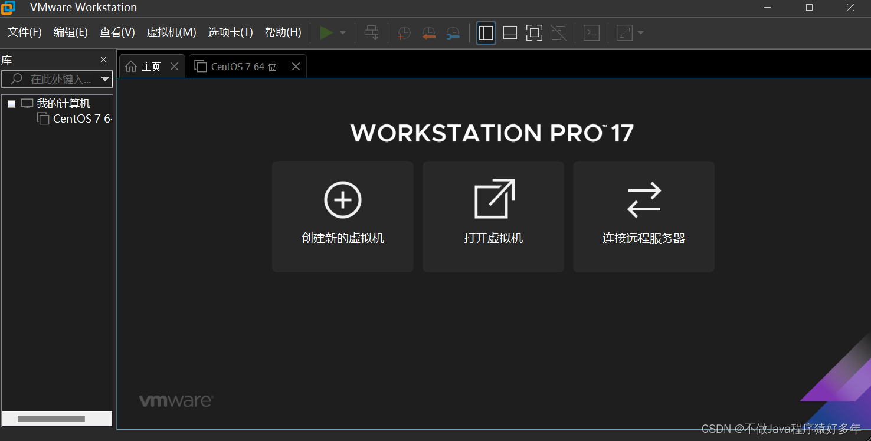
Task: Click the console view terminal icon
Action: [x=592, y=33]
